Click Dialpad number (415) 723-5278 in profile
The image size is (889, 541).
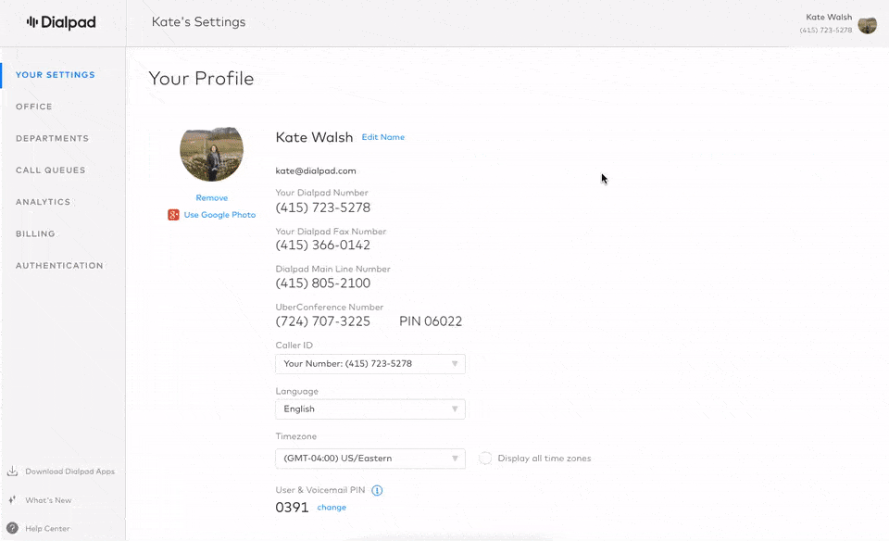click(322, 208)
